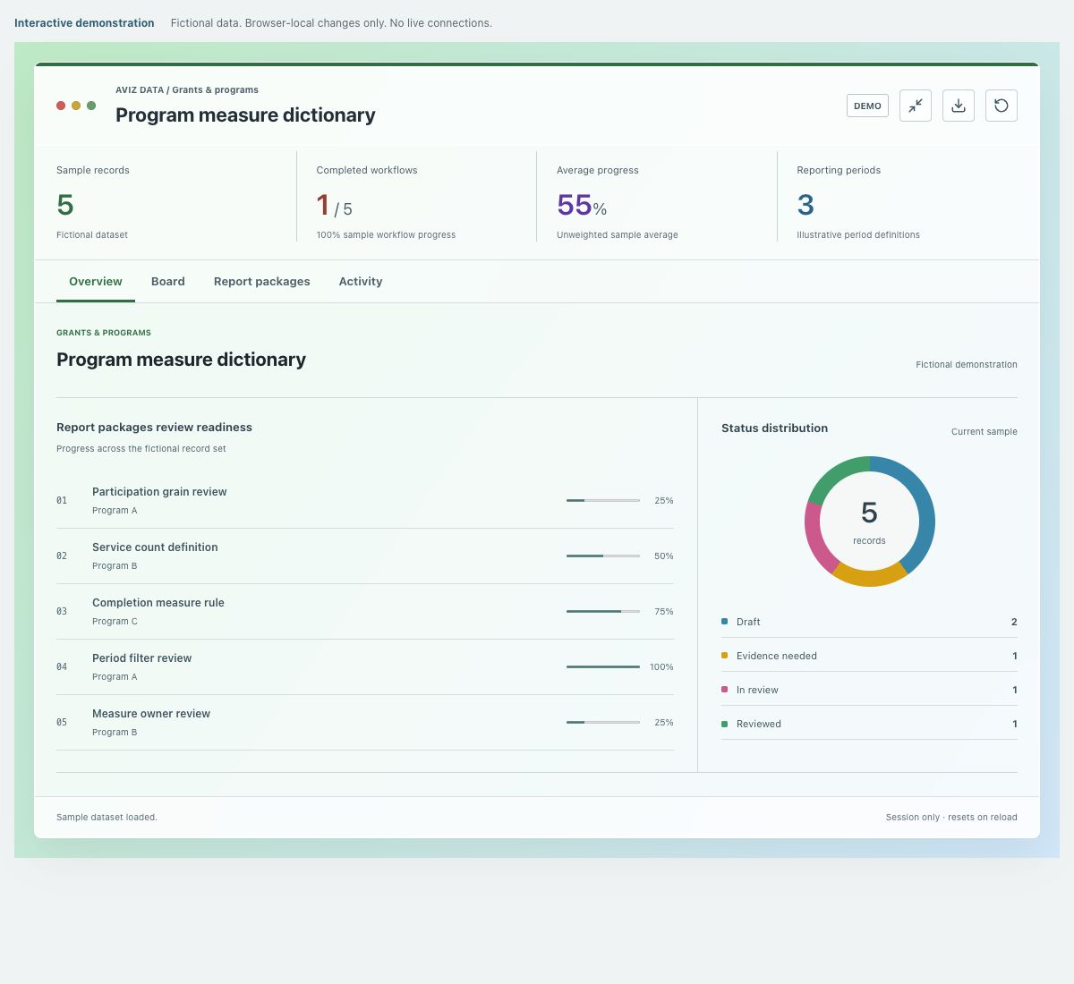Click the red window dot
This screenshot has width=1074, height=984.
tap(61, 106)
